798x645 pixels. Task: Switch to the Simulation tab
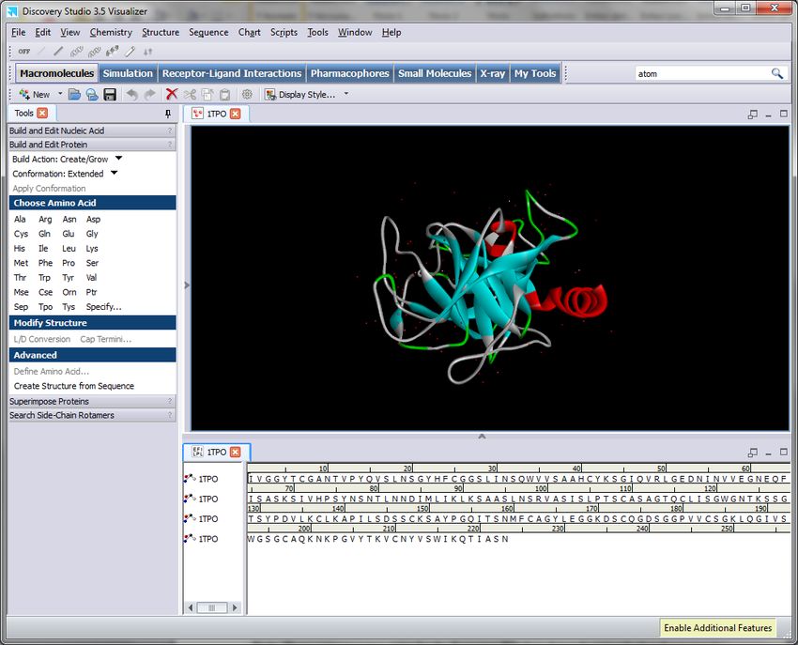(x=128, y=73)
